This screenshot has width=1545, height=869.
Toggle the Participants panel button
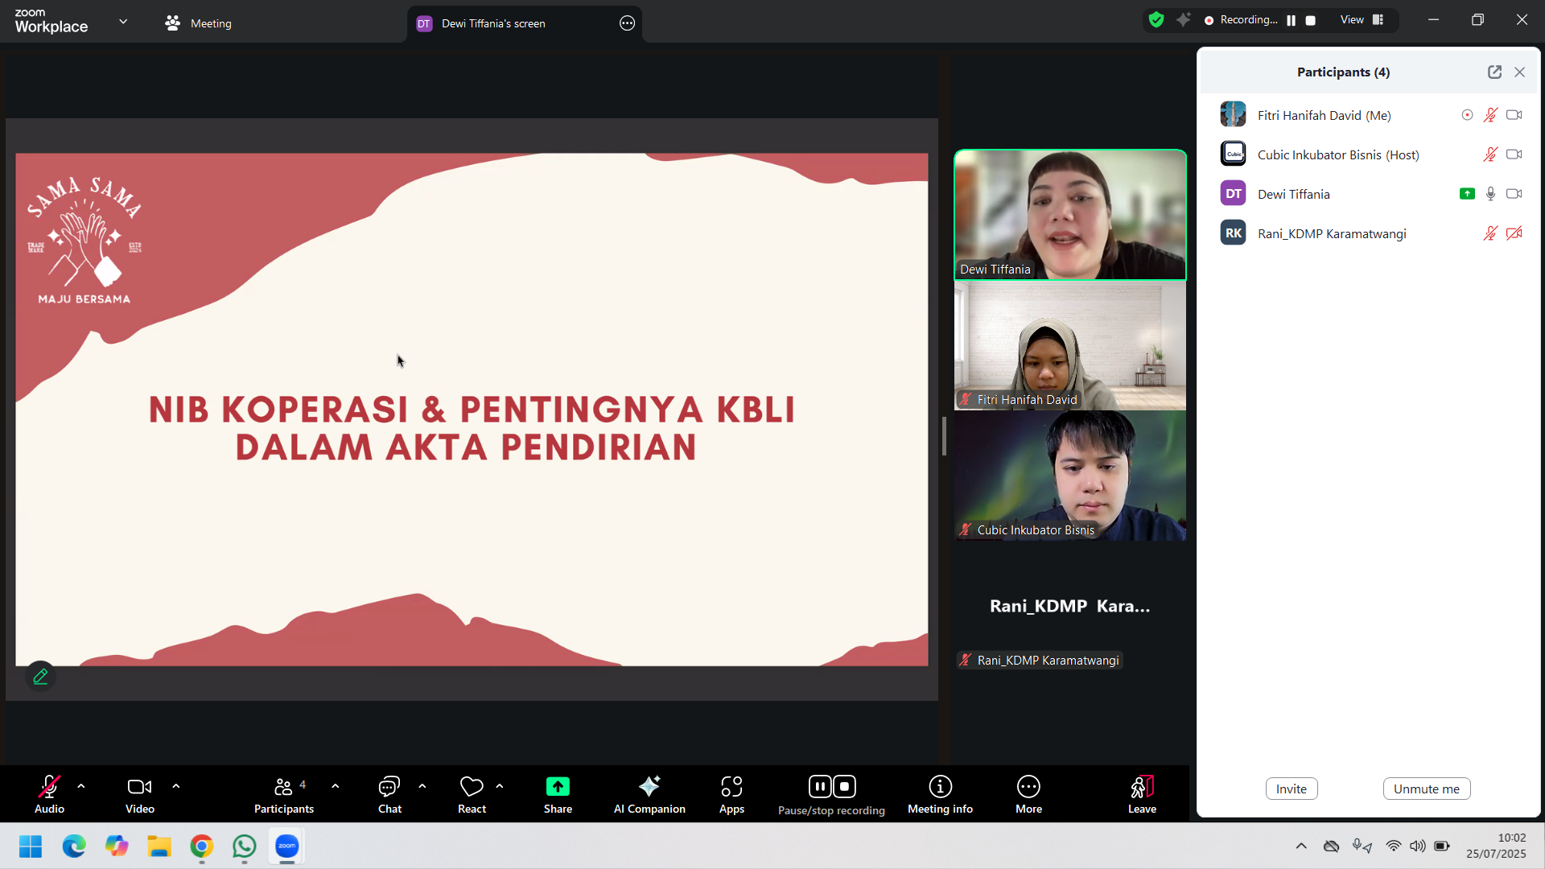(284, 793)
